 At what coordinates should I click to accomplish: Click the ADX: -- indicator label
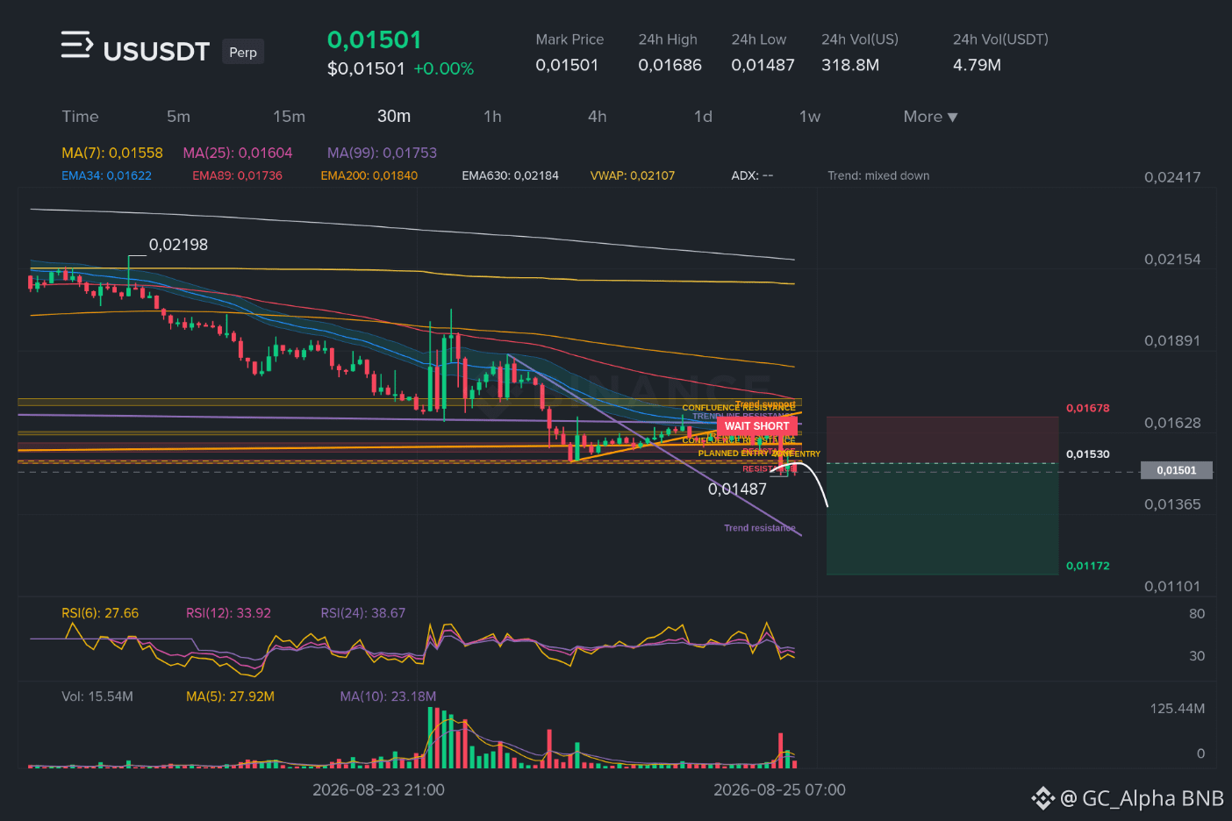(x=752, y=175)
